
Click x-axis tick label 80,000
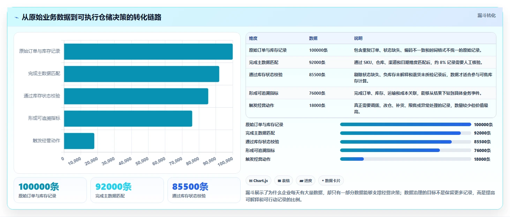[x=193, y=161]
